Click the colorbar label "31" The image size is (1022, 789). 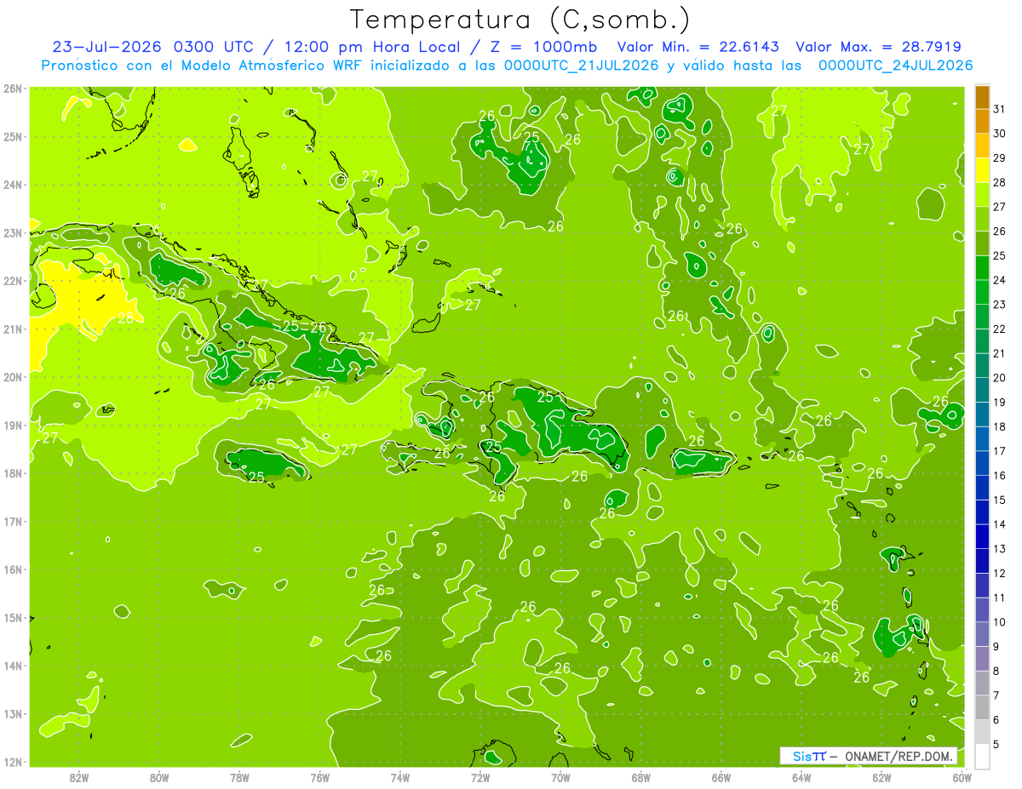(1000, 109)
